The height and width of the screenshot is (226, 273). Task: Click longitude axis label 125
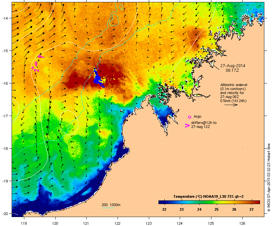pos(211,223)
